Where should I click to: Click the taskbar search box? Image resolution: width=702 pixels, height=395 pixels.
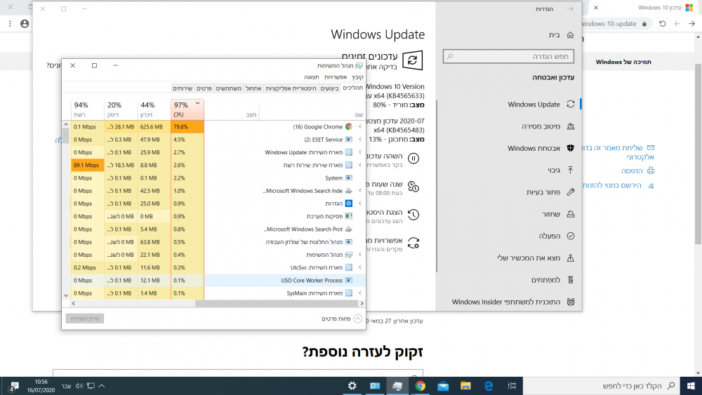tap(601, 386)
